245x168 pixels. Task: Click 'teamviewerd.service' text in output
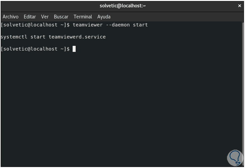click(x=77, y=37)
